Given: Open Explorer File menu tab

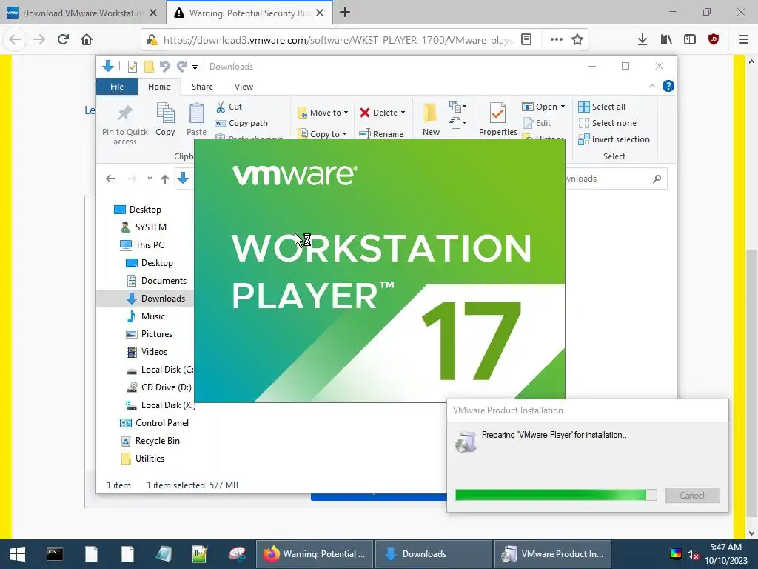Looking at the screenshot, I should [x=117, y=87].
